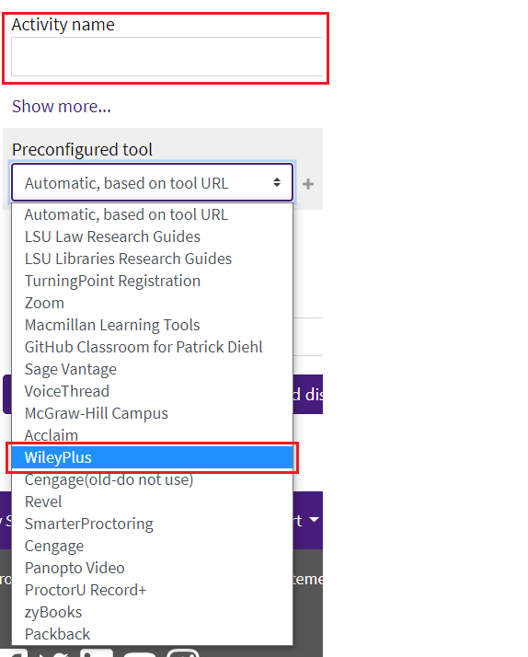Viewport: 528px width, 657px height.
Task: Choose Macmillan Learning Tools option
Action: click(152, 325)
